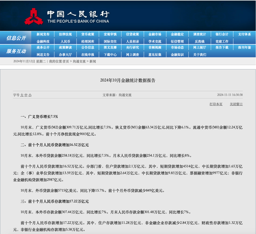Screen dimensions: 256x234
Task: Open 关于我们 page
Action: 200,55
